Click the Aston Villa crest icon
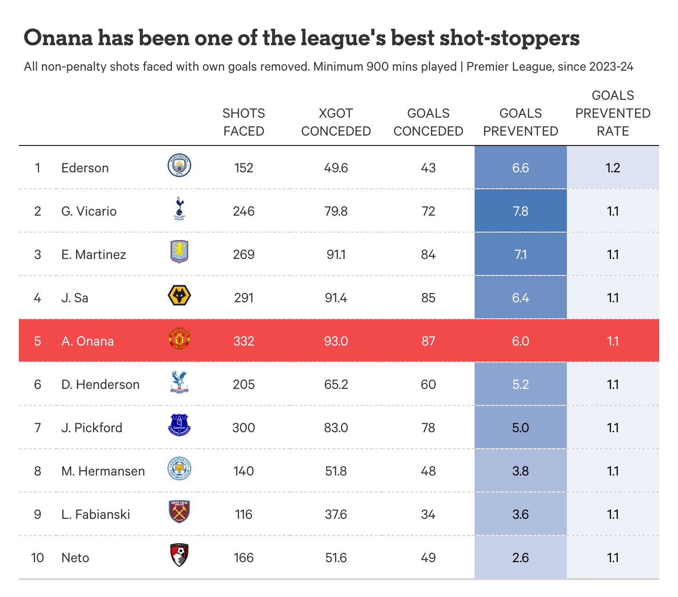Screen dimensions: 678x597 (179, 252)
